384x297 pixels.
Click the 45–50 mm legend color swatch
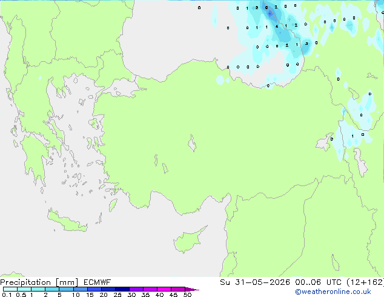pyautogui.click(x=178, y=289)
